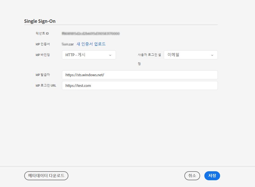This screenshot has height=187, width=255.
Task: Click the IdP 발급자 input field
Action: (x=140, y=75)
